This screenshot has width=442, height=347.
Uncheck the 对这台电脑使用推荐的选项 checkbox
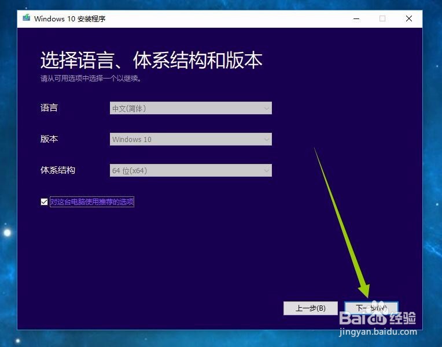[44, 202]
